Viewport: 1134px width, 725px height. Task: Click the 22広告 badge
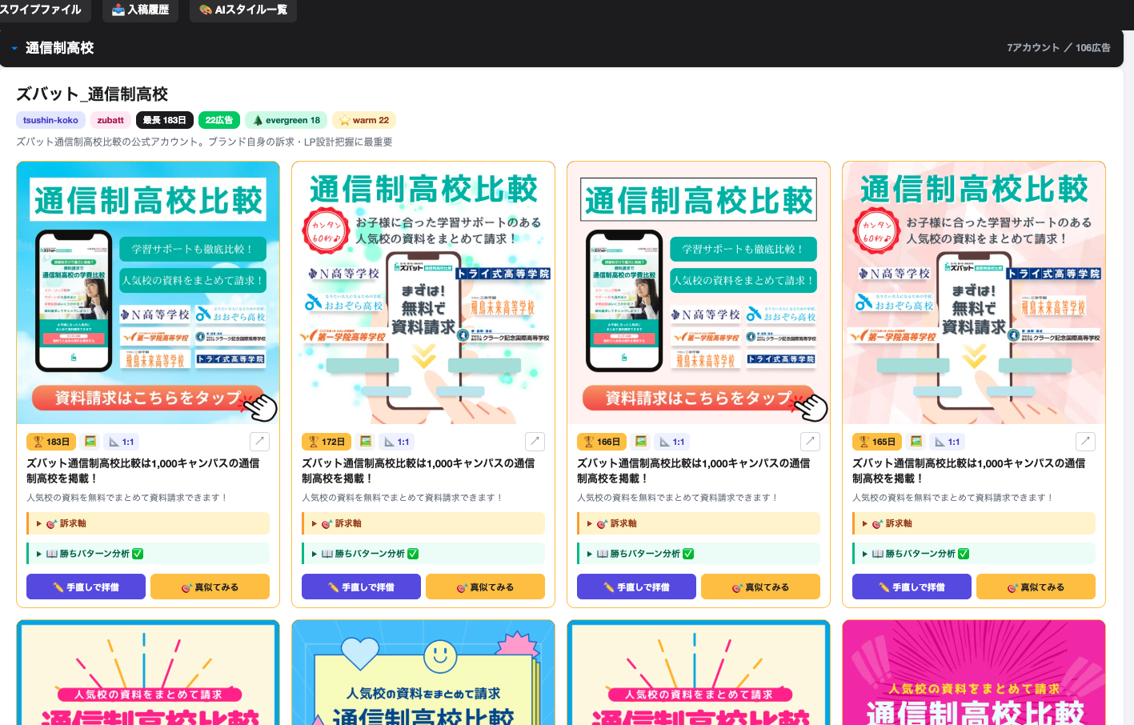[219, 120]
